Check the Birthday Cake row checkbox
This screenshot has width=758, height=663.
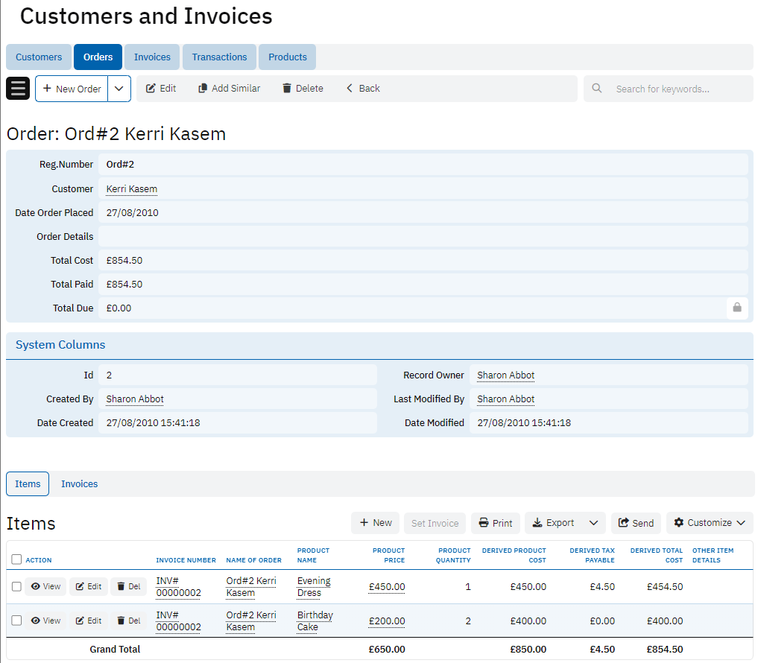click(16, 621)
